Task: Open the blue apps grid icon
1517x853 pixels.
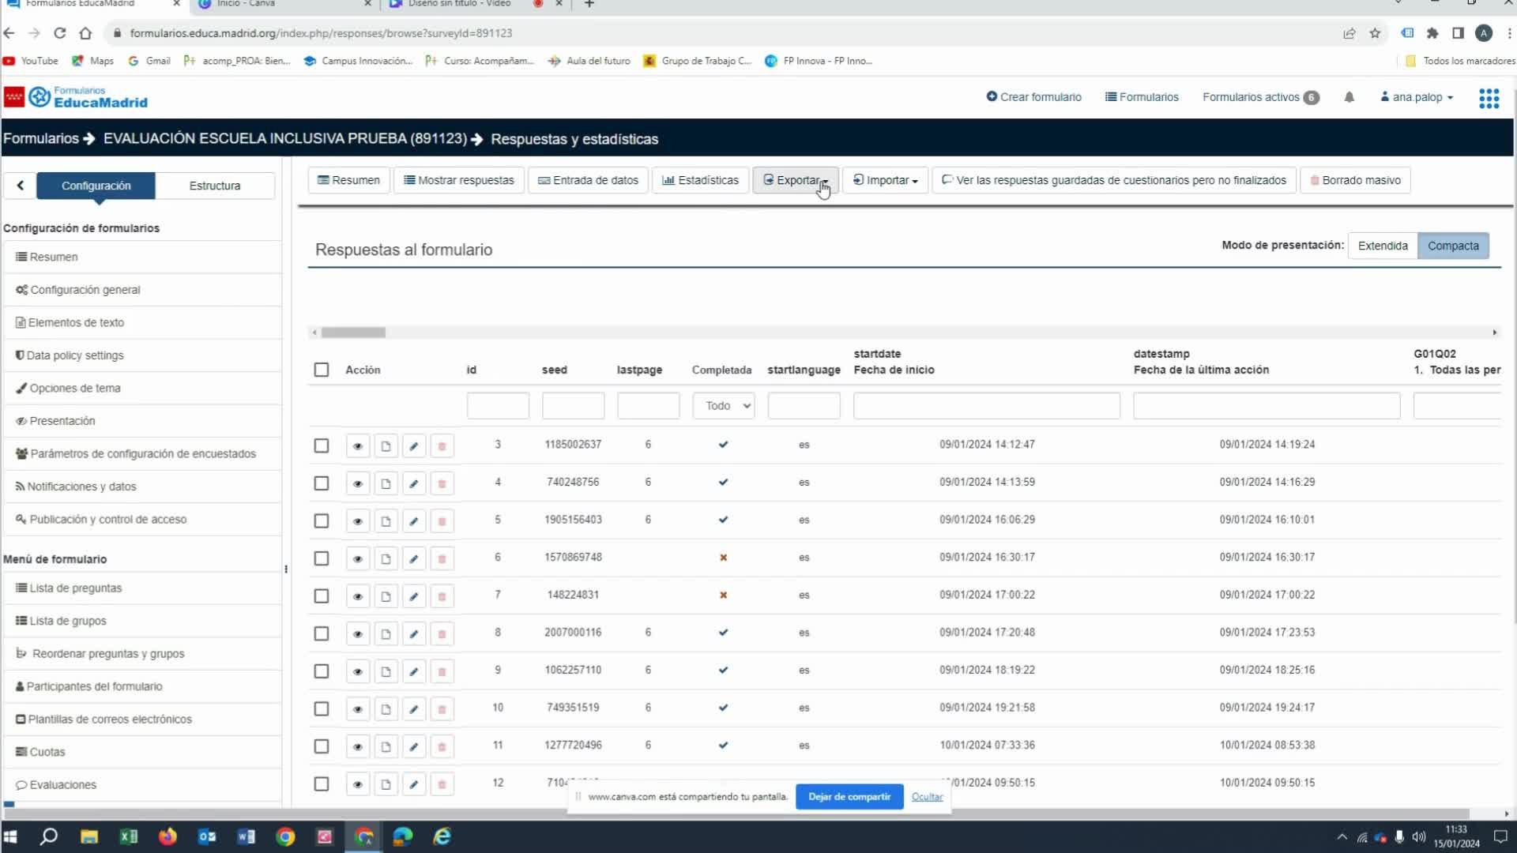Action: tap(1489, 98)
